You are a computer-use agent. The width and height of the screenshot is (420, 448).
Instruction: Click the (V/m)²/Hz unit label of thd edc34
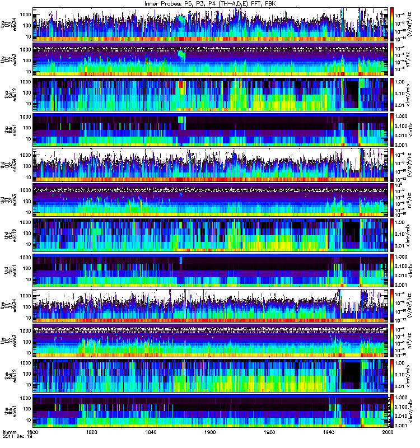tap(409, 165)
